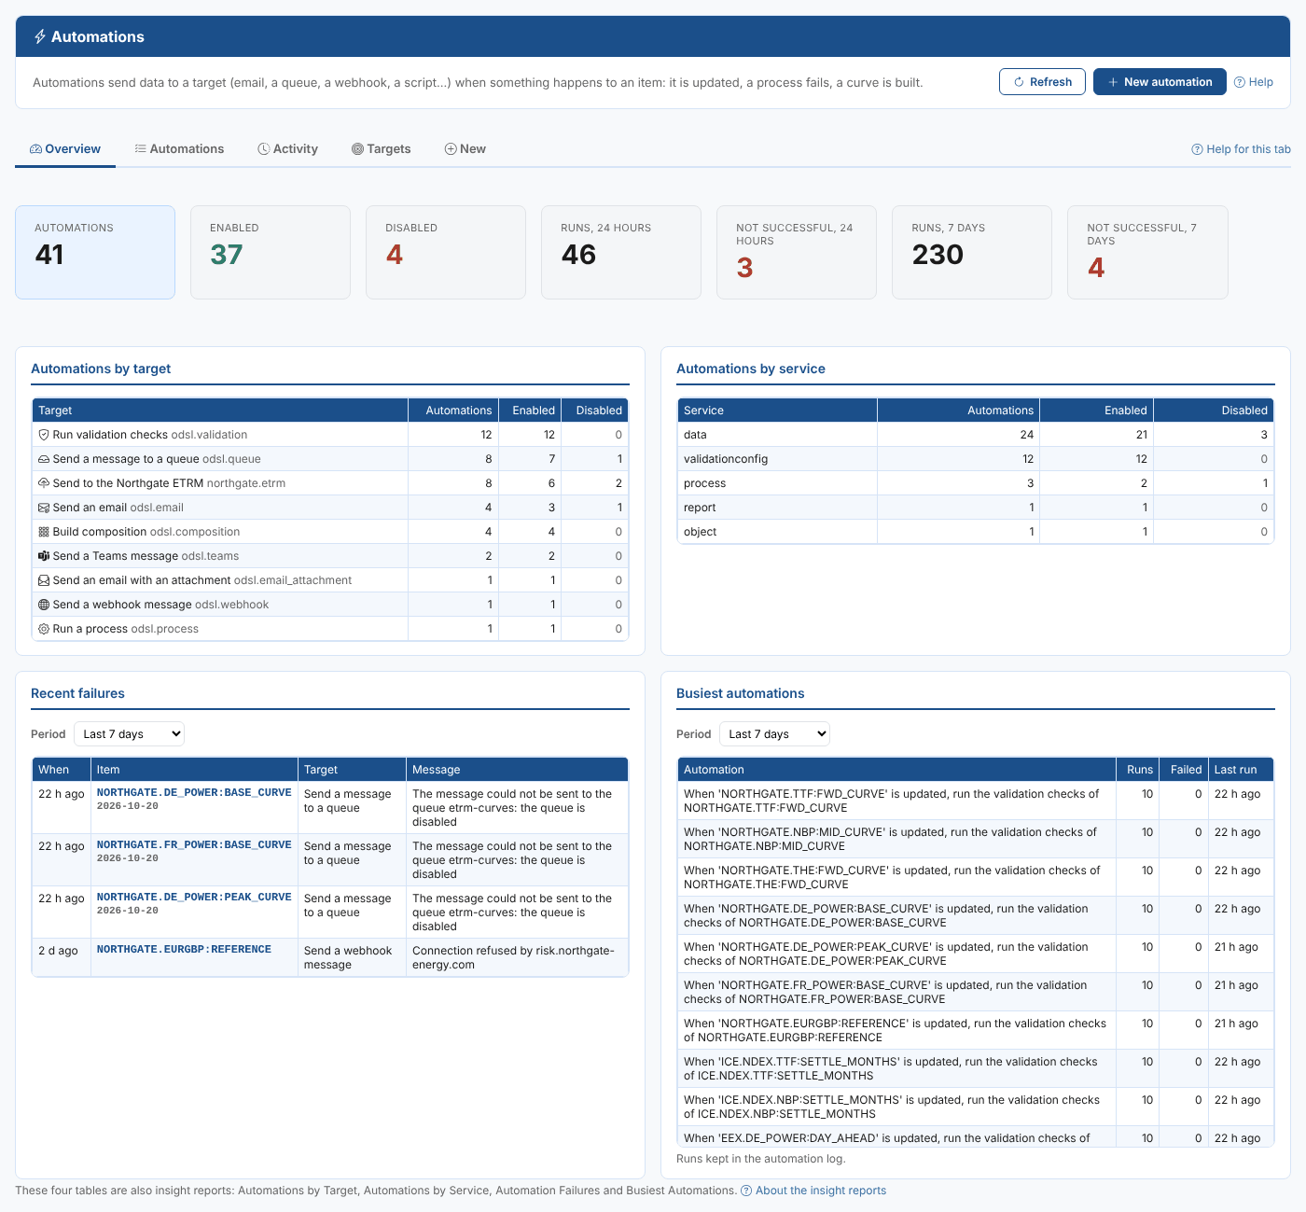Click the cloud icon beside Send to the Northgate ETRM
Viewport: 1306px width, 1212px height.
pos(44,483)
